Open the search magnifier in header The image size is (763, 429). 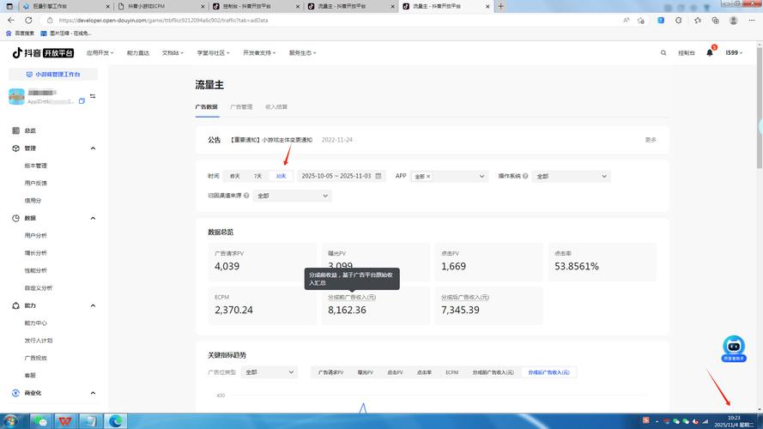(x=663, y=52)
